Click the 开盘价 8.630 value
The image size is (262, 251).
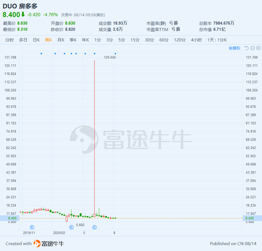pos(70,23)
